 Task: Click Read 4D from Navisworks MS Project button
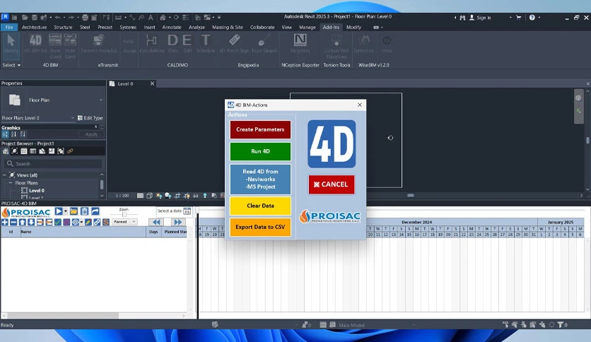tap(260, 179)
